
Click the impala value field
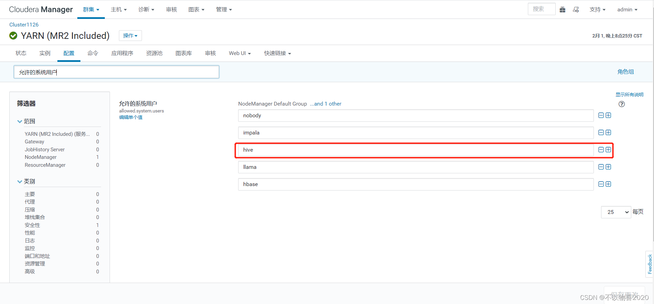click(416, 133)
